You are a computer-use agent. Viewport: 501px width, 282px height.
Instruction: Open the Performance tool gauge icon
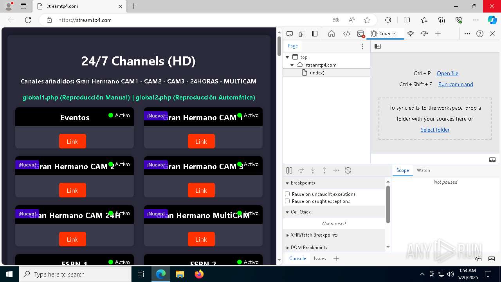point(424,34)
